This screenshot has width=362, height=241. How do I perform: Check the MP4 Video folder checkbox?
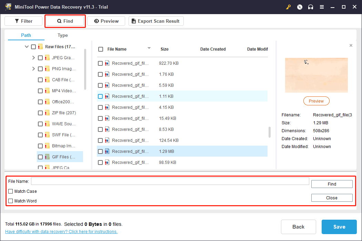(40, 91)
